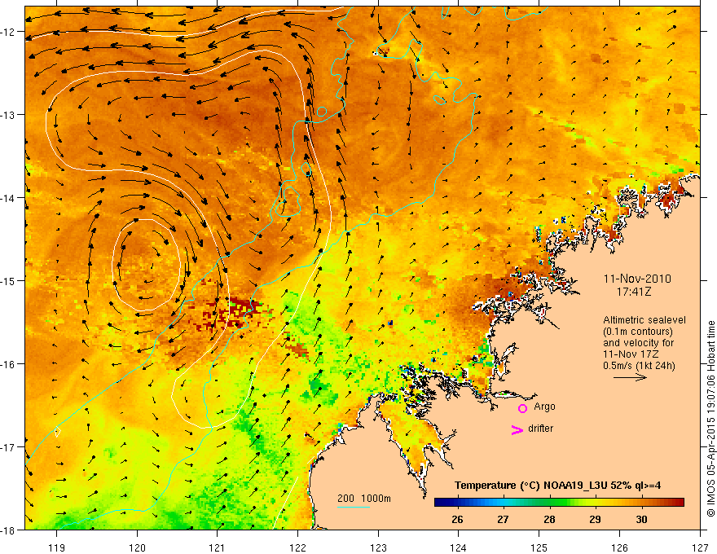Click the colorbar tick label 27
Screen dimensions: 717x554
[503, 519]
